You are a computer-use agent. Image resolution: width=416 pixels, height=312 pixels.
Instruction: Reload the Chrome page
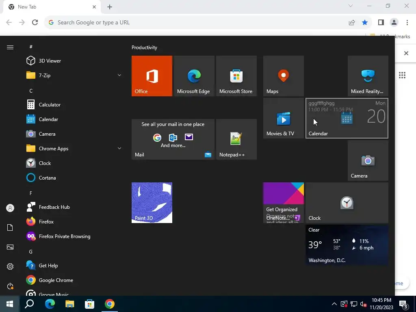click(x=35, y=23)
